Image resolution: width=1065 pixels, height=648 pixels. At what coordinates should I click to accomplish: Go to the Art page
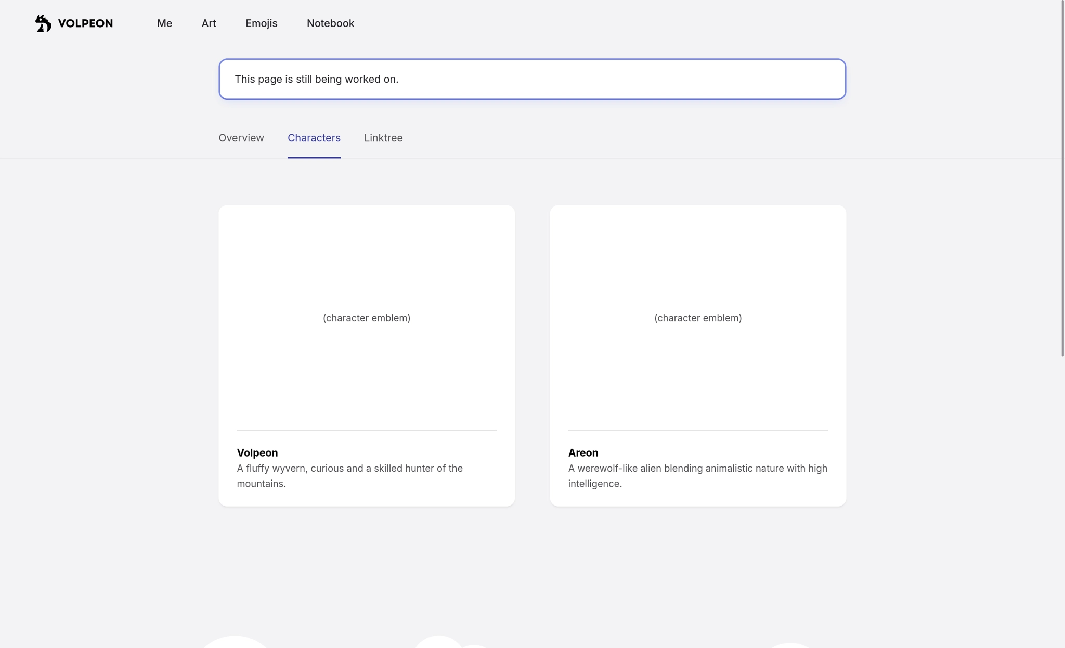tap(209, 23)
